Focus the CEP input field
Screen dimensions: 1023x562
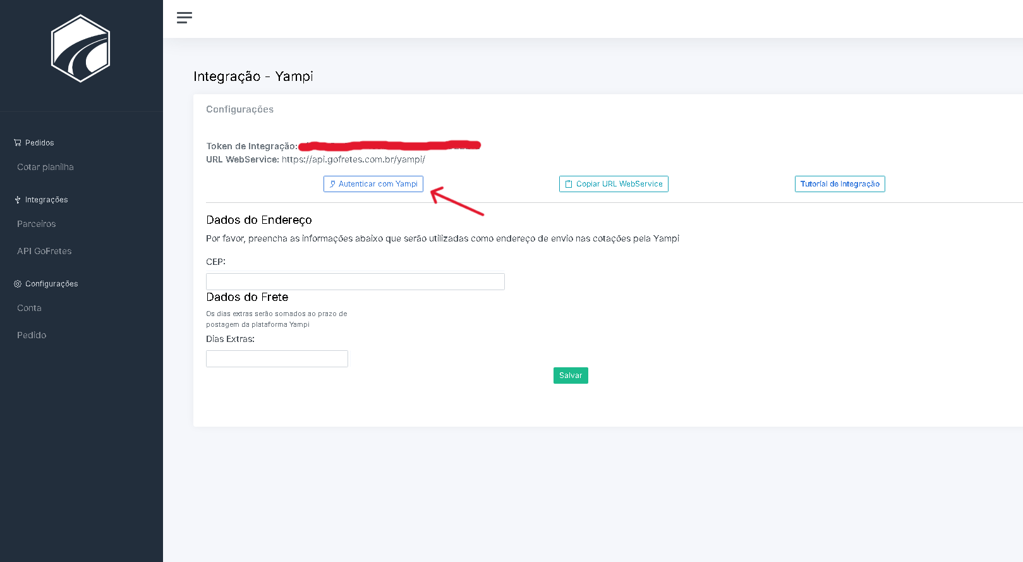coord(355,281)
